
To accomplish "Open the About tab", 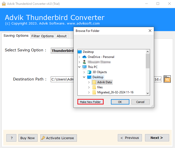I will 62,36.
